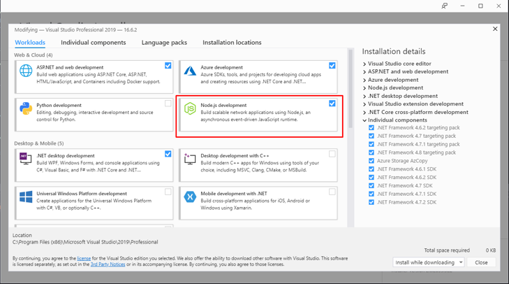Click the Python development logo icon
The image size is (509, 284).
tap(26, 108)
